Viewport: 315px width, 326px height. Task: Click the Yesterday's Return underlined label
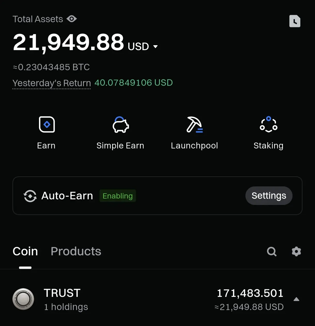pos(52,83)
